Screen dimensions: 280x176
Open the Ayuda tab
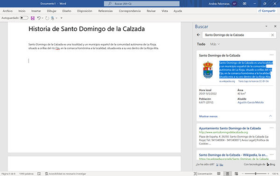[x=178, y=11]
